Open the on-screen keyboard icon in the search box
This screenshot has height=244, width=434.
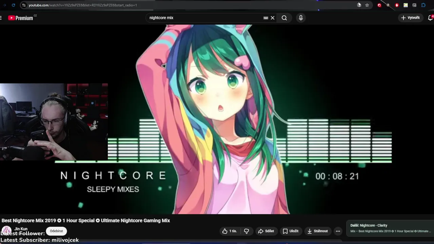click(x=266, y=18)
